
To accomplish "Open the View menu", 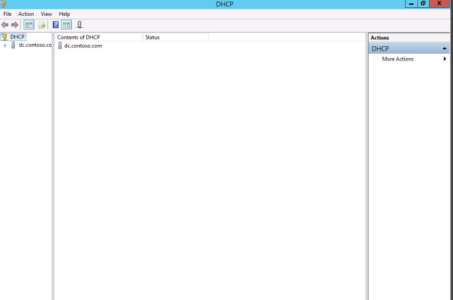I will [46, 14].
